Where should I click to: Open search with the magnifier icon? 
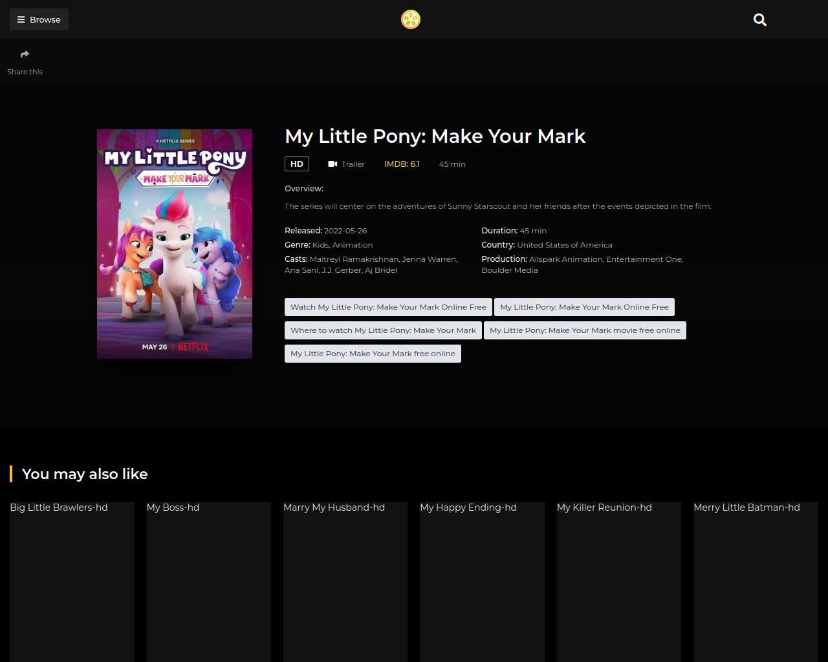[760, 20]
